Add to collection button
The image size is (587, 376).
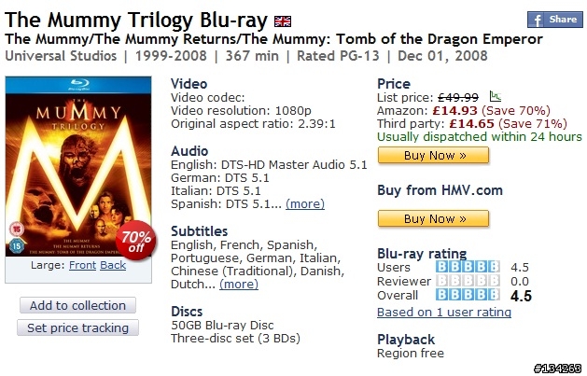click(77, 305)
